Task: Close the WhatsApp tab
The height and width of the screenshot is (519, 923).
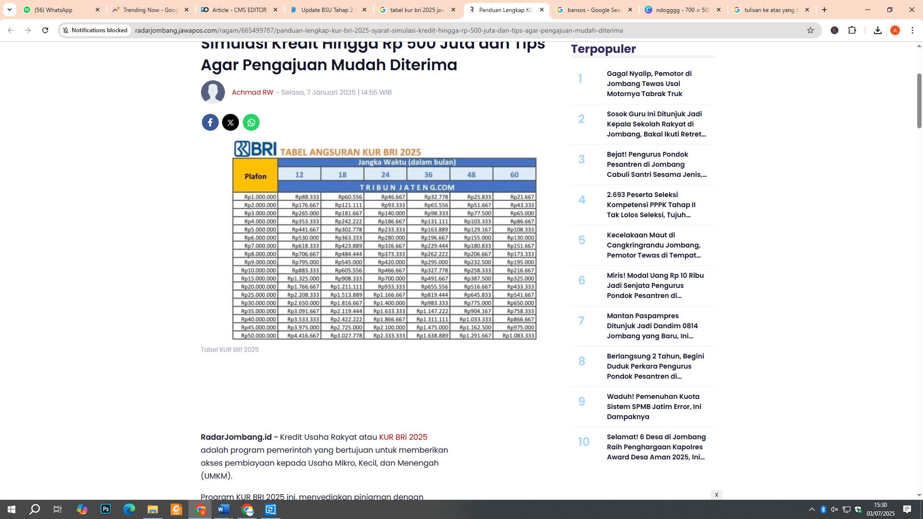Action: pyautogui.click(x=98, y=10)
